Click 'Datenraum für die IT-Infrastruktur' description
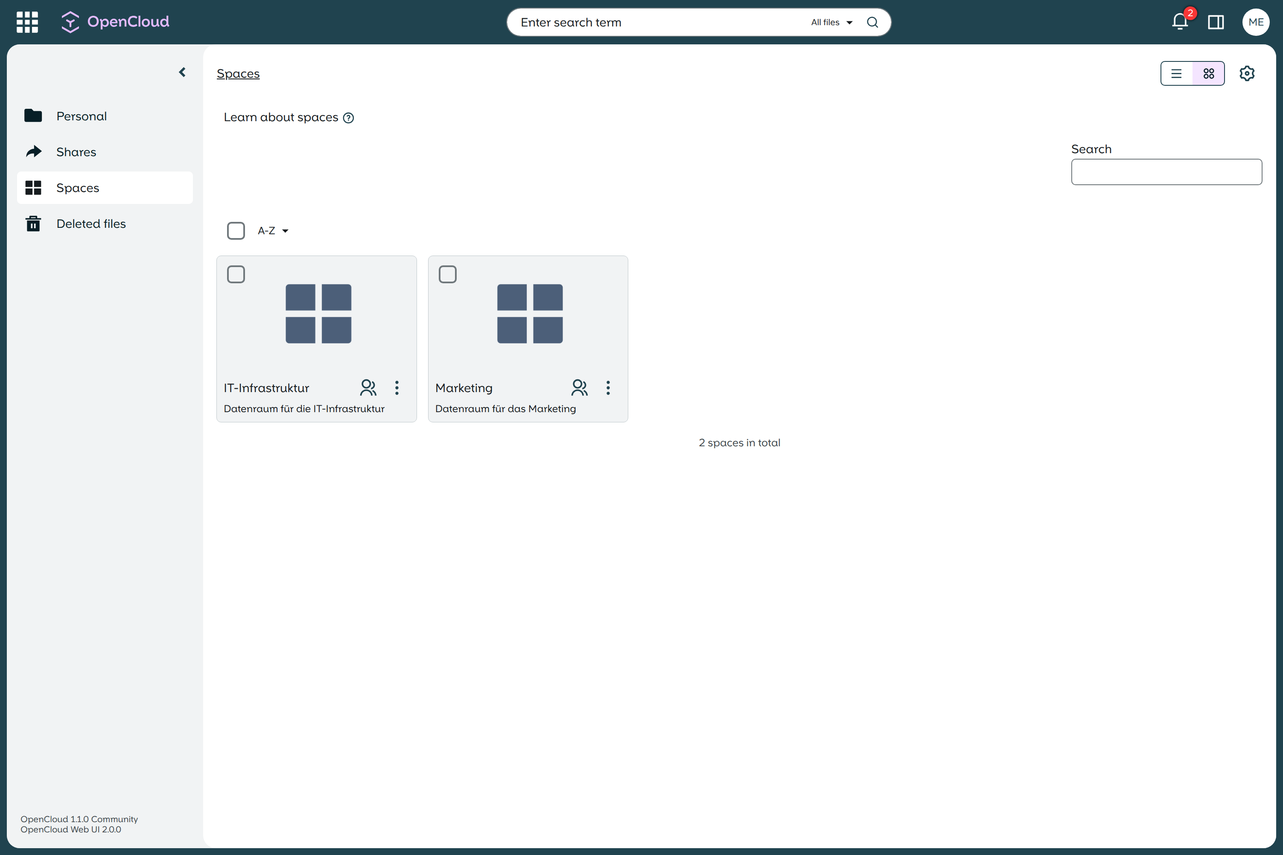The width and height of the screenshot is (1283, 855). click(304, 408)
